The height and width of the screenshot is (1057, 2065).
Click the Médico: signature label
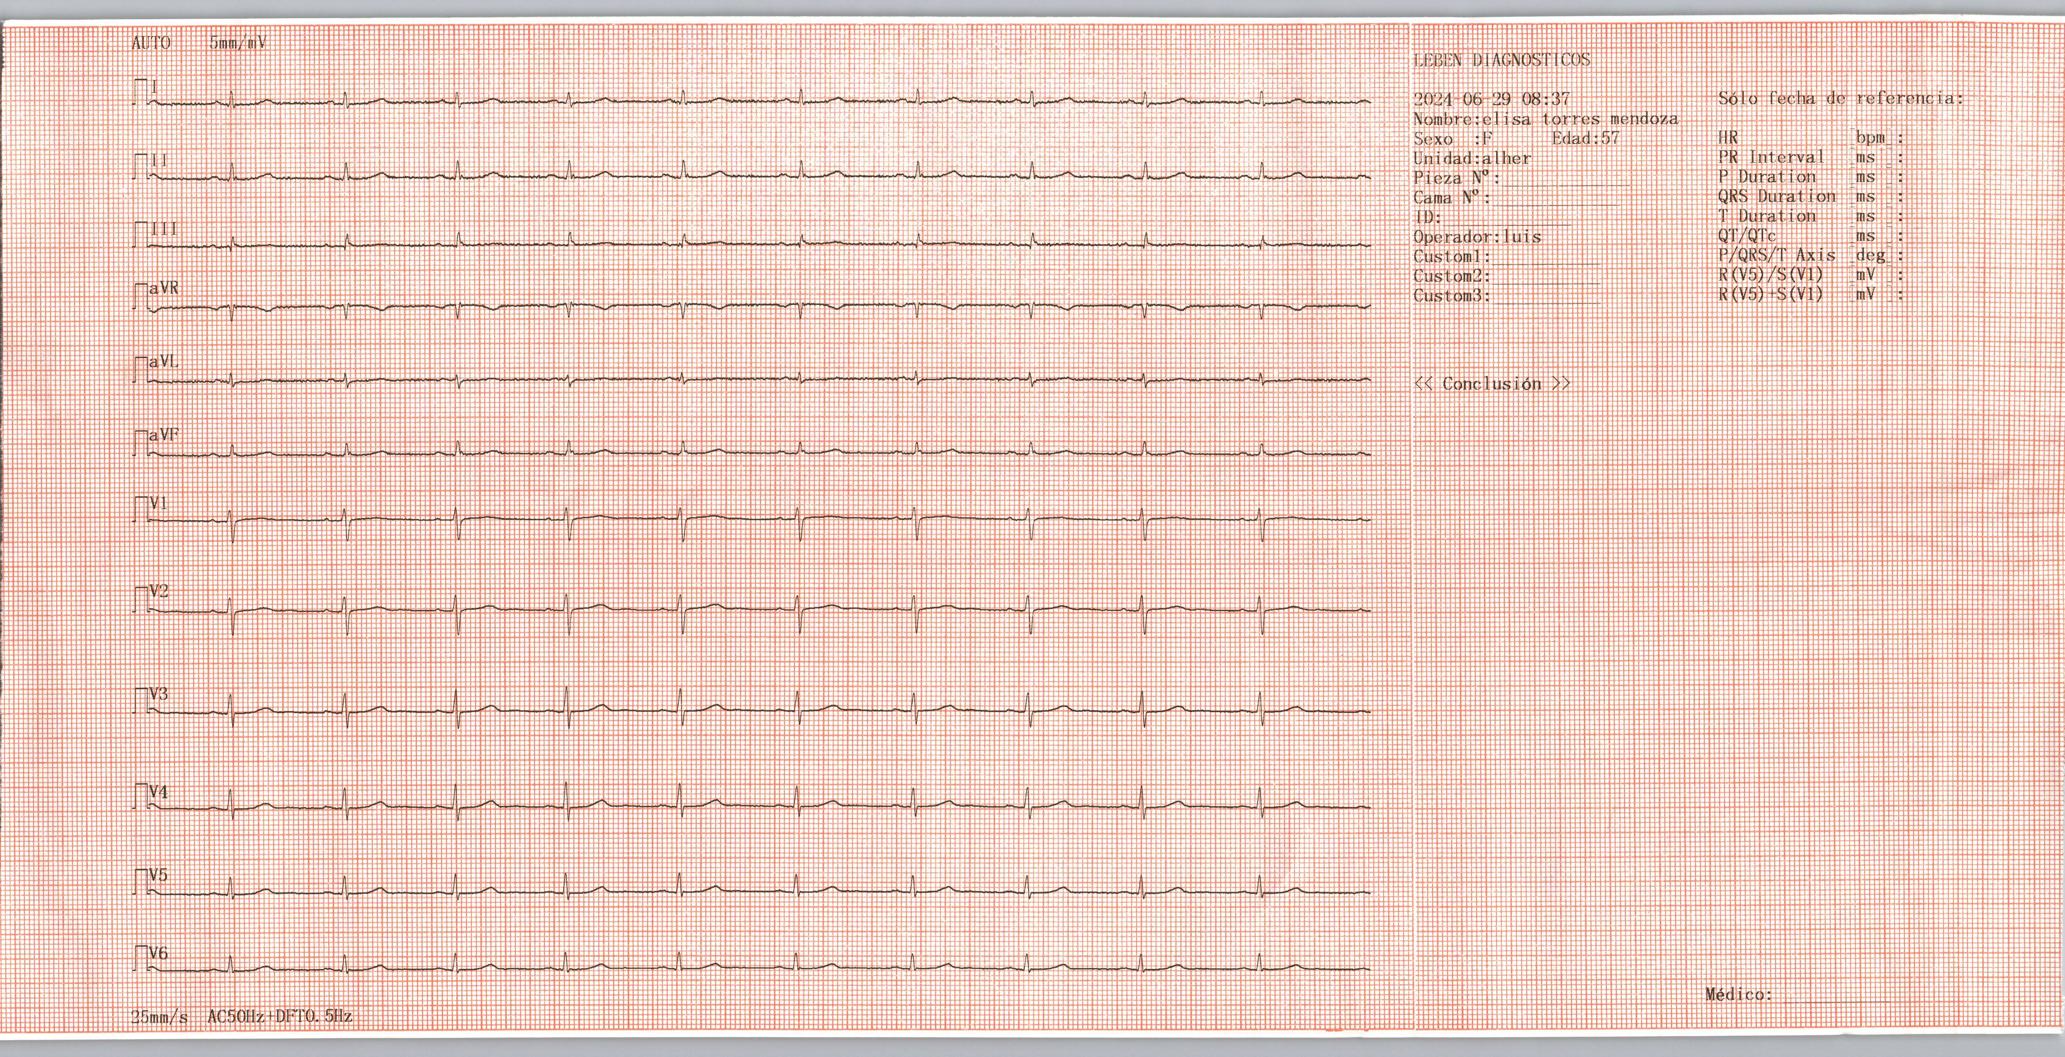point(1739,994)
